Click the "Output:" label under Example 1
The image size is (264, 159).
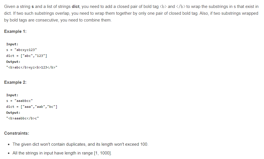[x=13, y=62]
